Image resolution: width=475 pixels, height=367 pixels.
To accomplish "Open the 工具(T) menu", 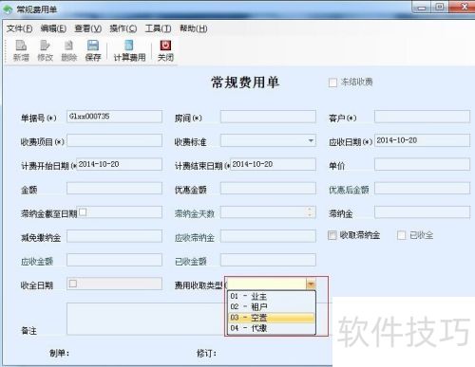I will [x=158, y=28].
